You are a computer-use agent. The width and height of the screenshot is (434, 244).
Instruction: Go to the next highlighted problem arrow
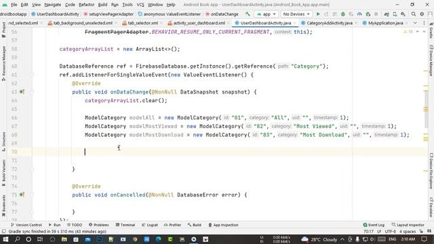pos(424,32)
